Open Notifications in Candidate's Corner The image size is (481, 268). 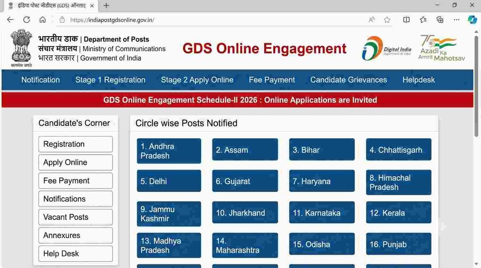tap(76, 199)
